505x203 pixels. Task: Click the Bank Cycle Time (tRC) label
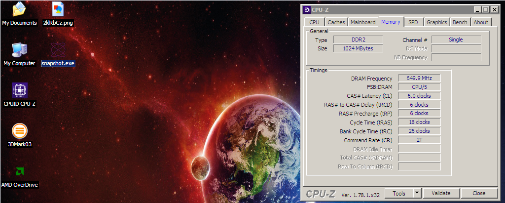pyautogui.click(x=366, y=131)
